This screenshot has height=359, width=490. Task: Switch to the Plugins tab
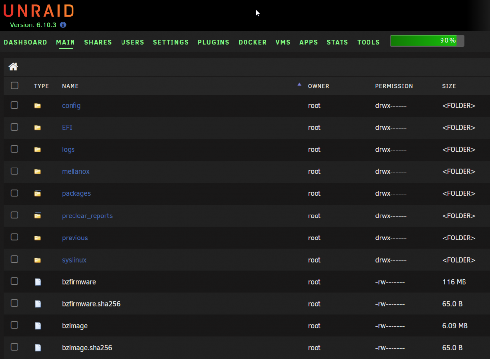(214, 42)
